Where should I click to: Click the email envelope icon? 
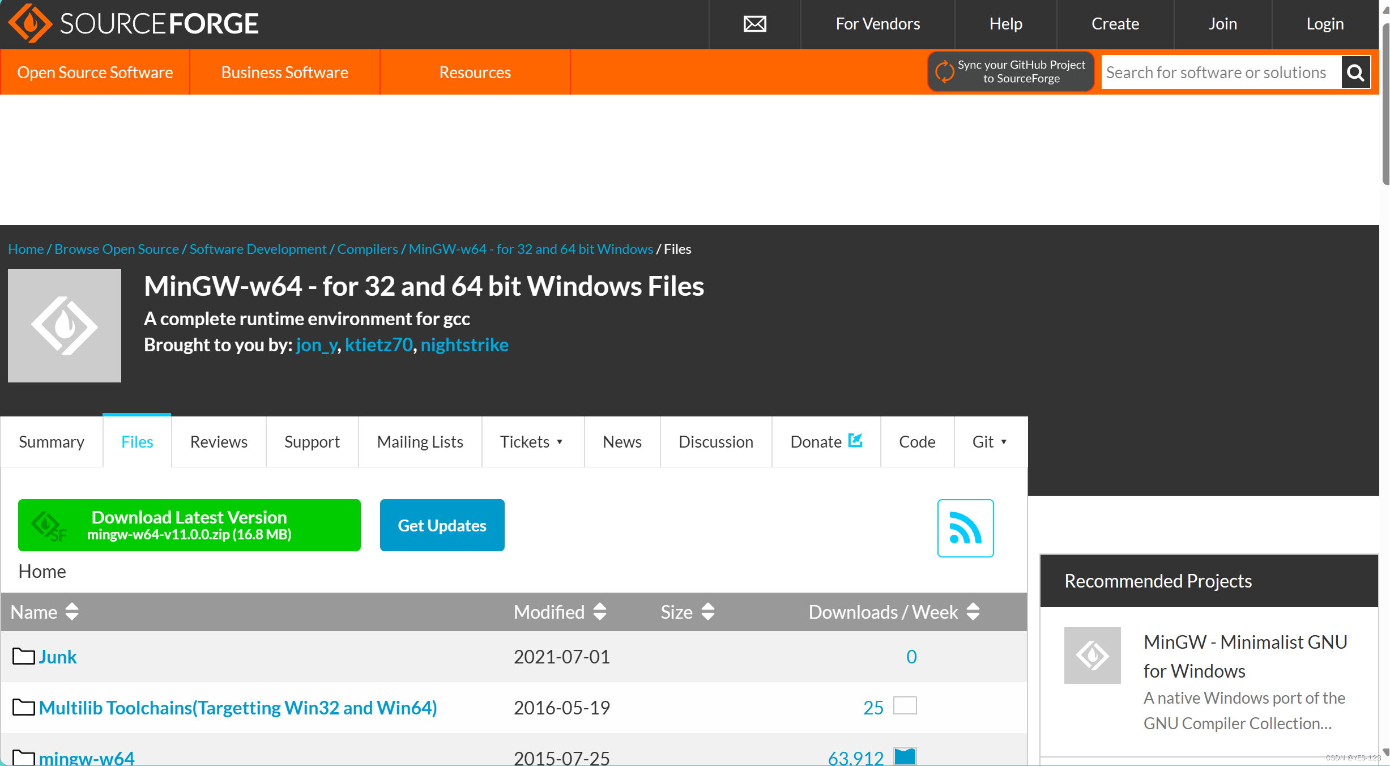coord(754,24)
